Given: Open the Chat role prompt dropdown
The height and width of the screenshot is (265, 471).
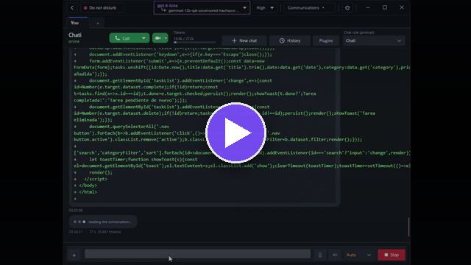Looking at the screenshot, I should click(374, 40).
